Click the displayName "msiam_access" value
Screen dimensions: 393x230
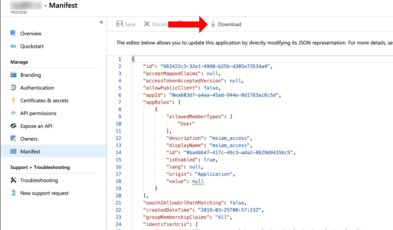[x=230, y=145]
